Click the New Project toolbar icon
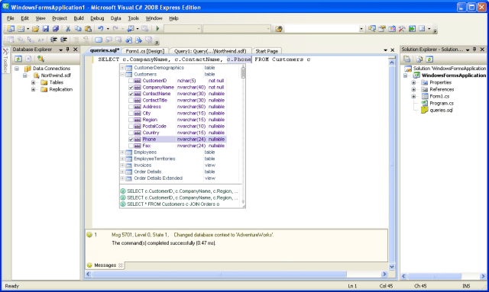This screenshot has height=292, width=489. click(11, 29)
